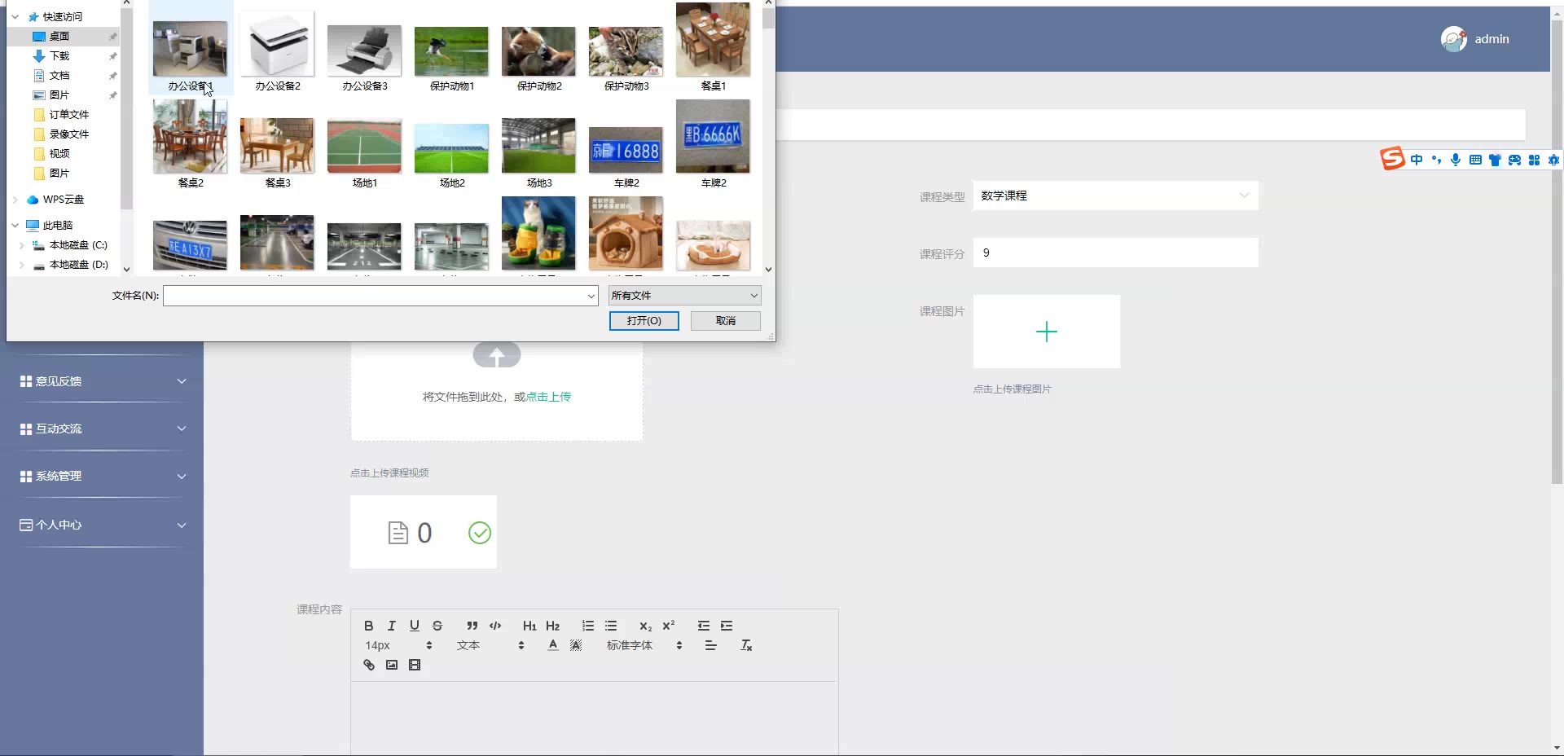Insert an unordered bullet list
The width and height of the screenshot is (1564, 756).
[x=611, y=626]
